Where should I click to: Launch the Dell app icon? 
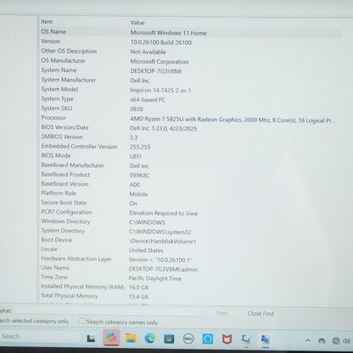pos(188,339)
